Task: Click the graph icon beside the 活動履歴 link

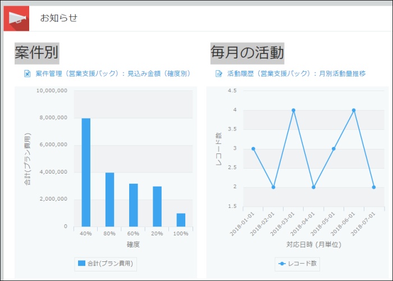Action: [219, 74]
